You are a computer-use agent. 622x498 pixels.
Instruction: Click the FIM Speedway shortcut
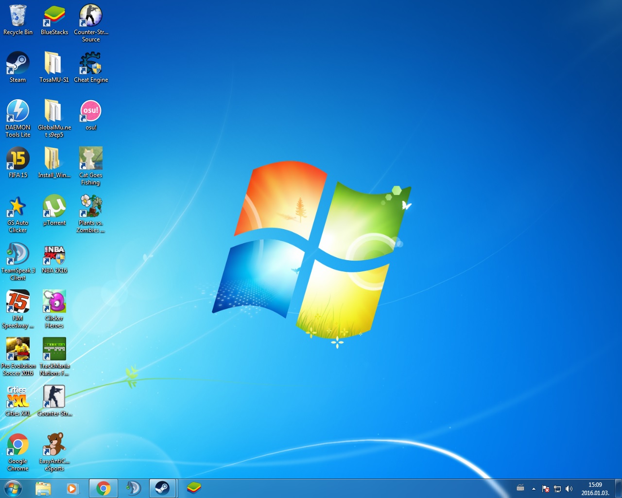[x=18, y=310]
